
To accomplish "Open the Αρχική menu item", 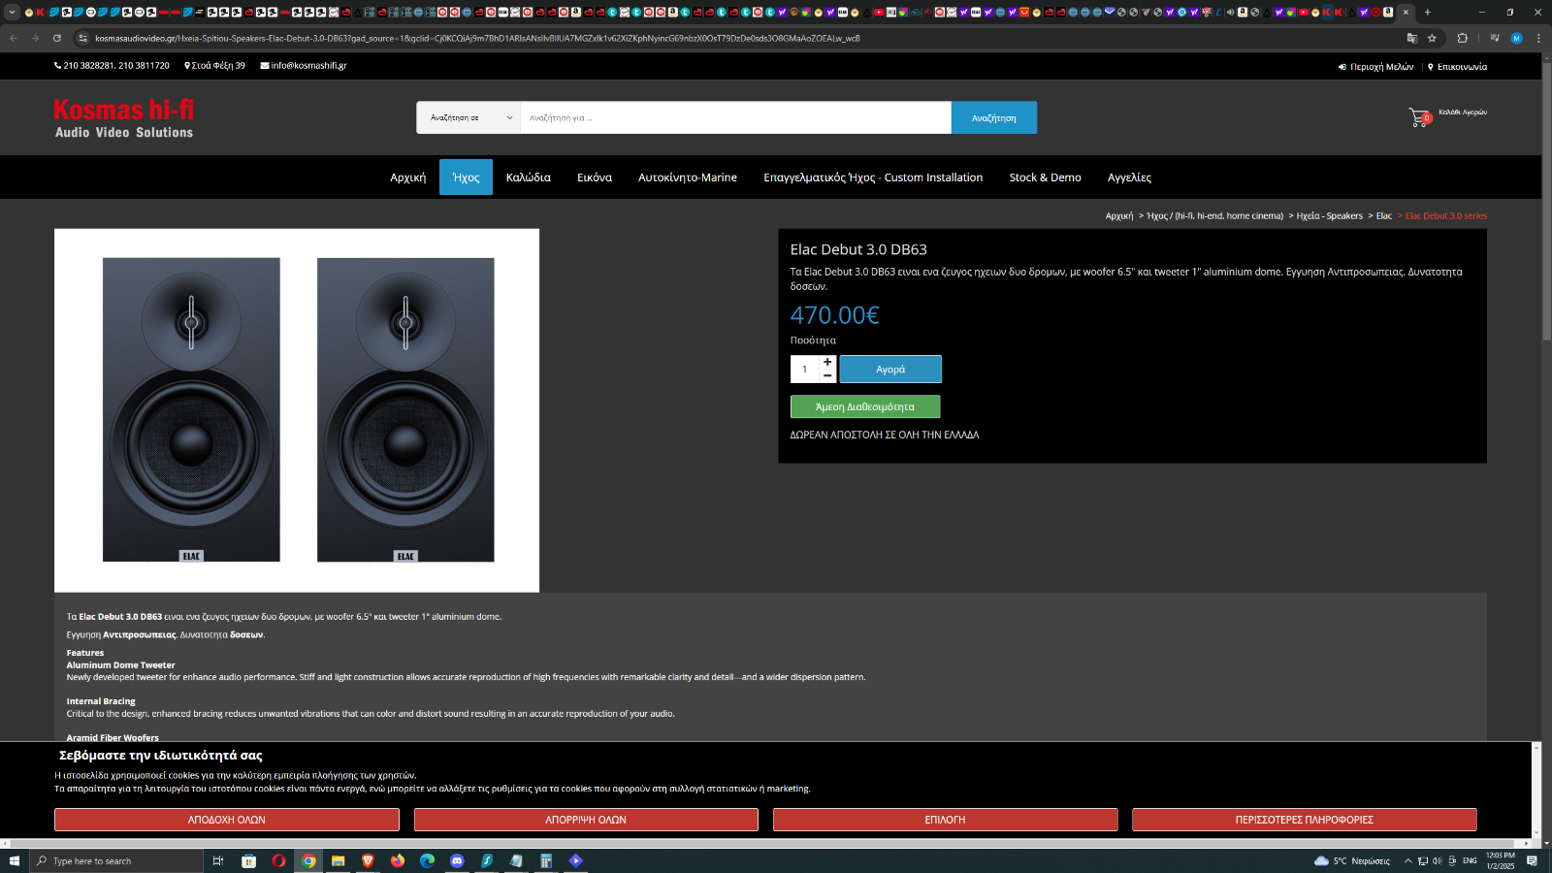I will point(408,178).
